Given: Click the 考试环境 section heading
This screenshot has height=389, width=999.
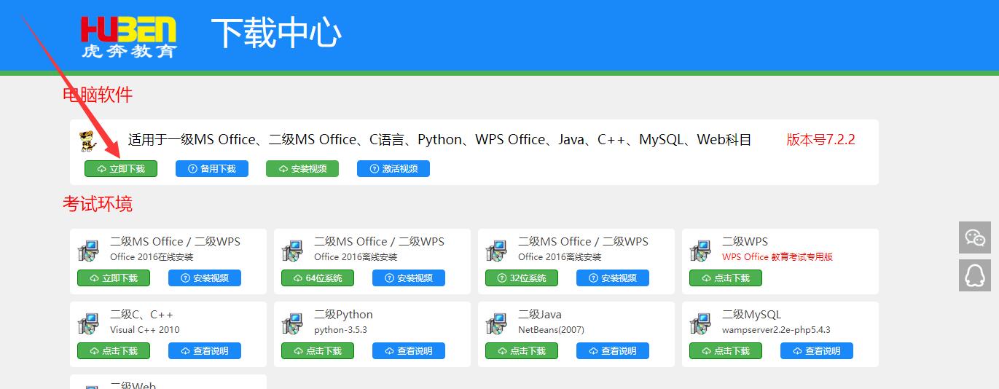Looking at the screenshot, I should 98,204.
